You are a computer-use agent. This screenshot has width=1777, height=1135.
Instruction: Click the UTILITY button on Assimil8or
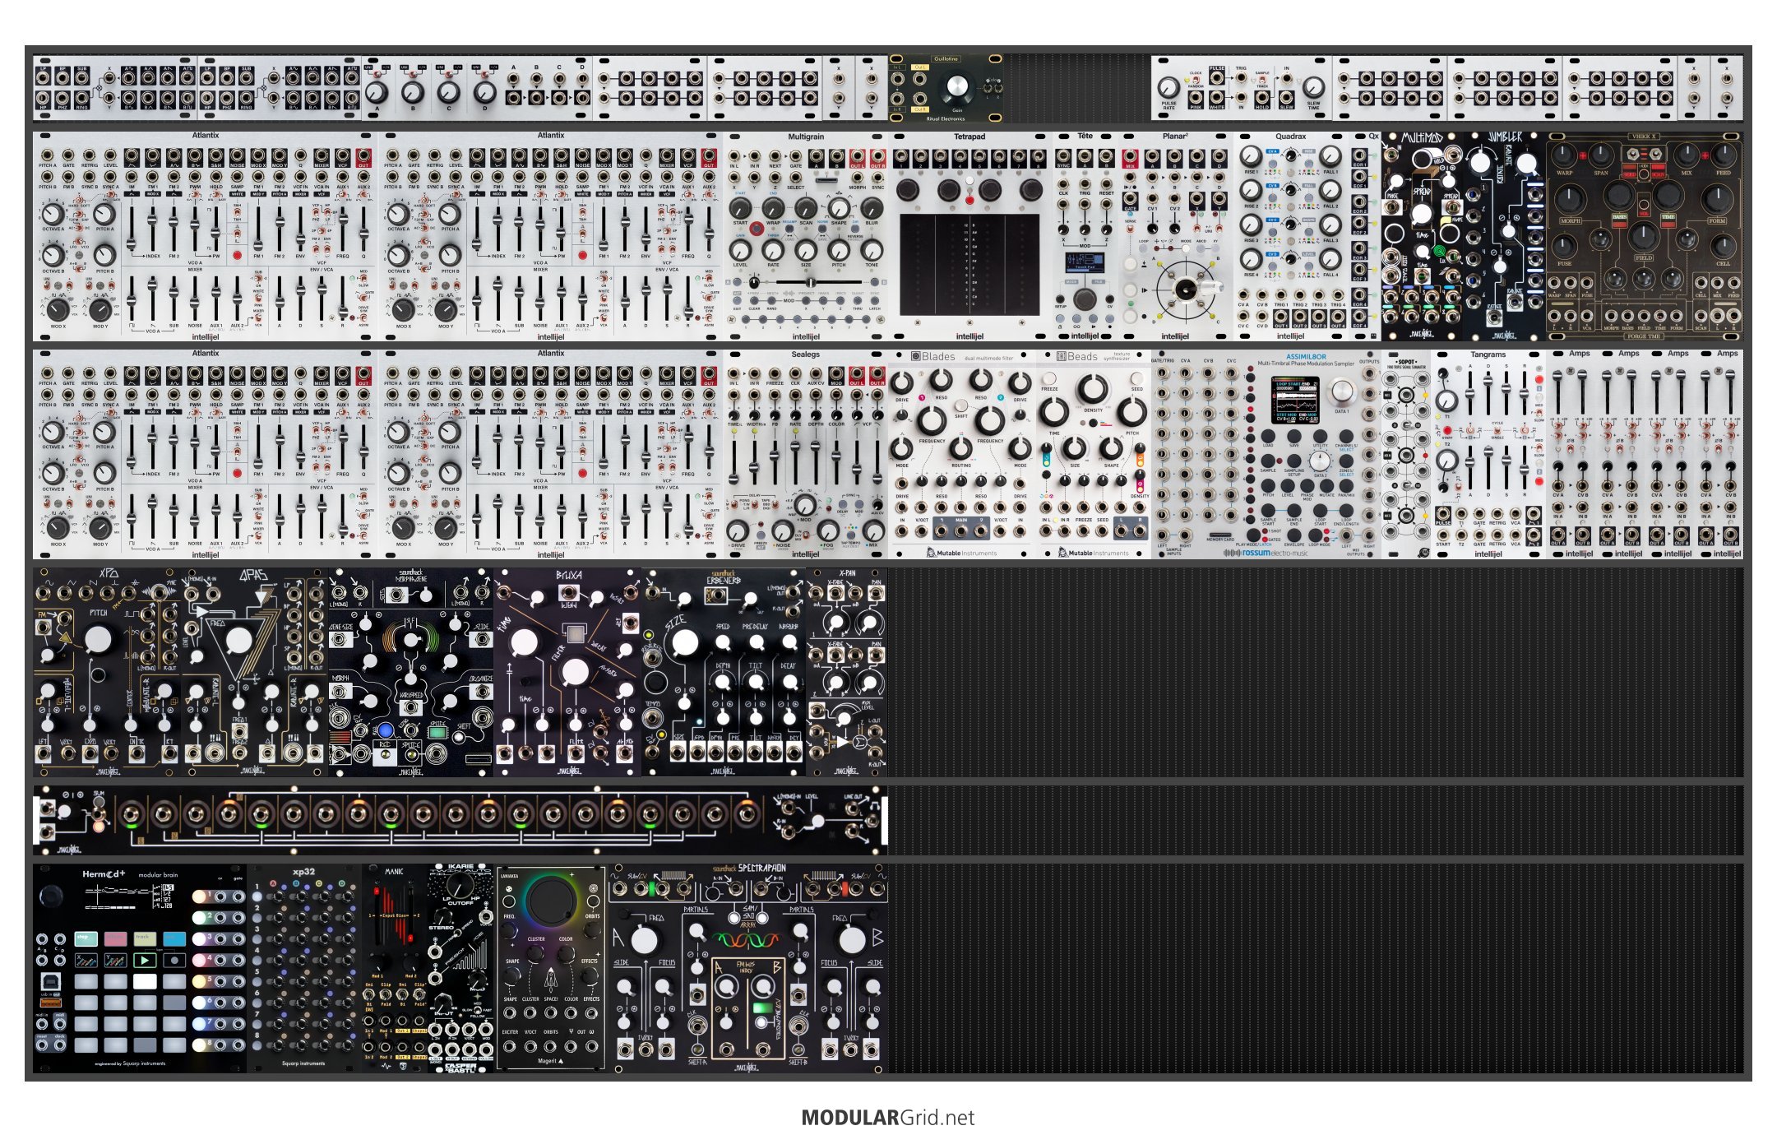(1321, 437)
